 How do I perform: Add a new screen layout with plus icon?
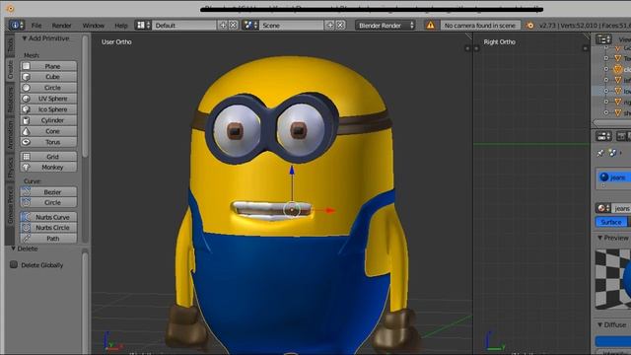[223, 26]
